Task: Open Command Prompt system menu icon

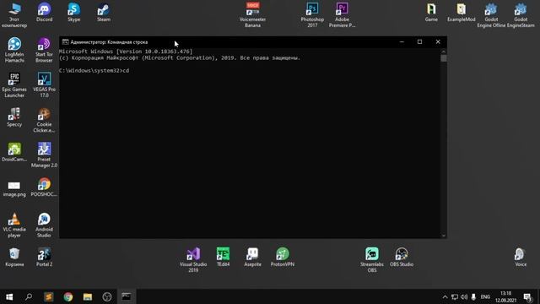Action: [65, 42]
